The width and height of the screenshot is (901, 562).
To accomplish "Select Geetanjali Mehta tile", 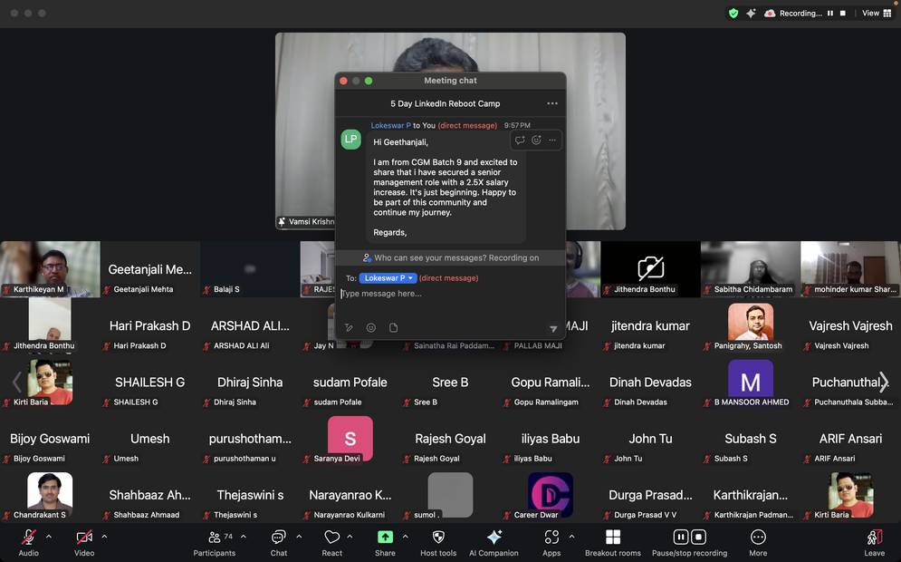I will 150,269.
